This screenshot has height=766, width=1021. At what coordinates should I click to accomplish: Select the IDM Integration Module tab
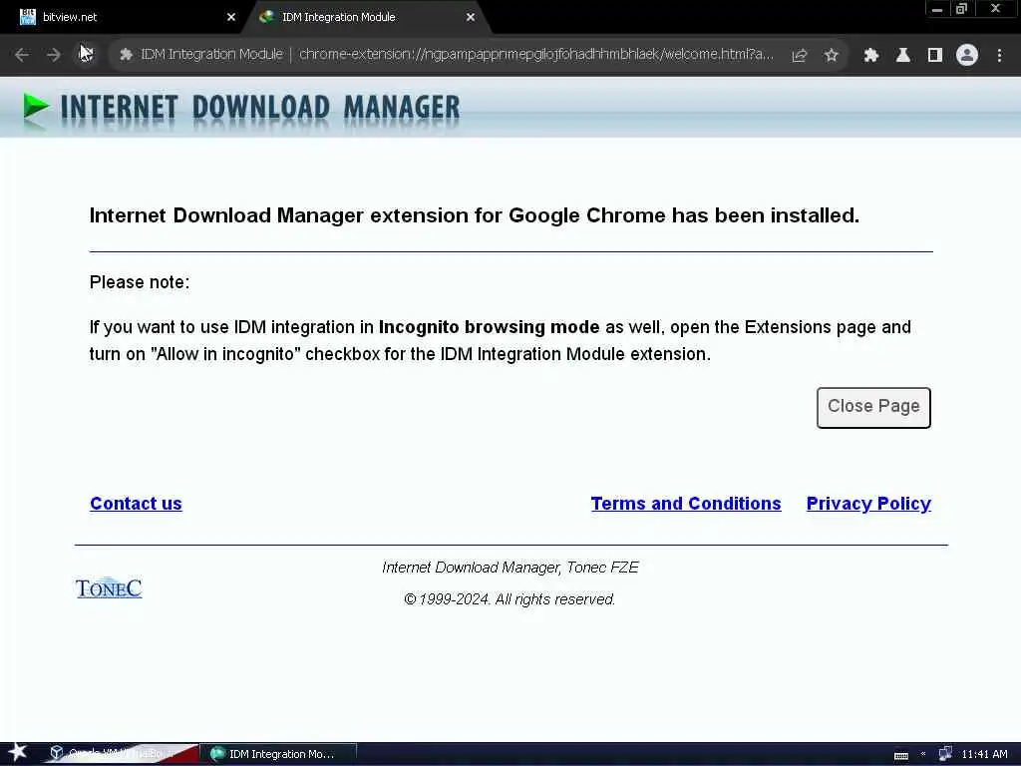click(366, 17)
